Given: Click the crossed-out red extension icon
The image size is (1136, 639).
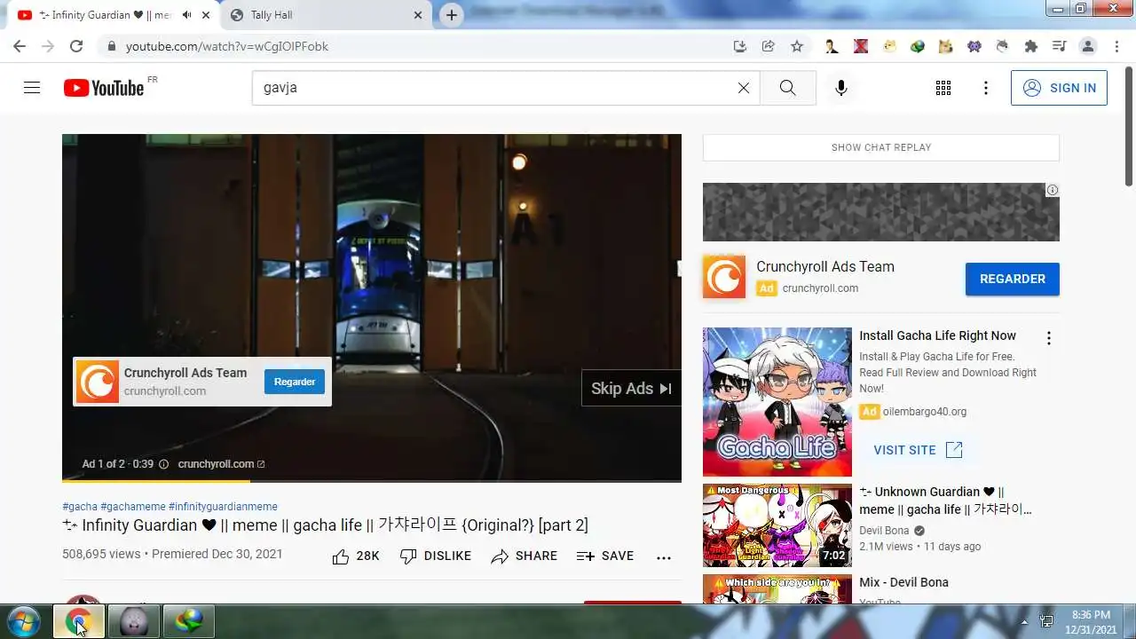Looking at the screenshot, I should click(861, 46).
